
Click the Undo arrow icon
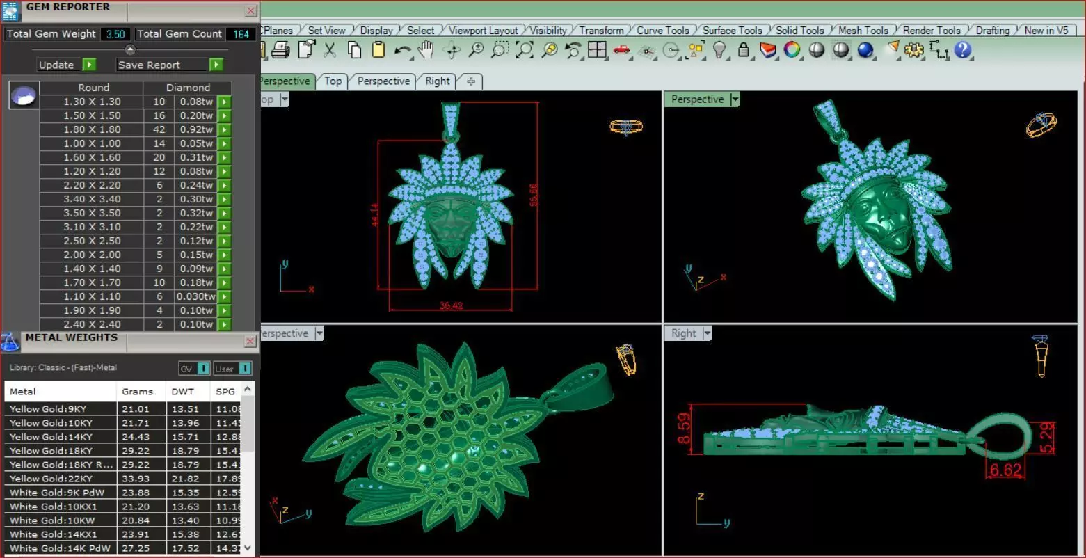point(402,50)
